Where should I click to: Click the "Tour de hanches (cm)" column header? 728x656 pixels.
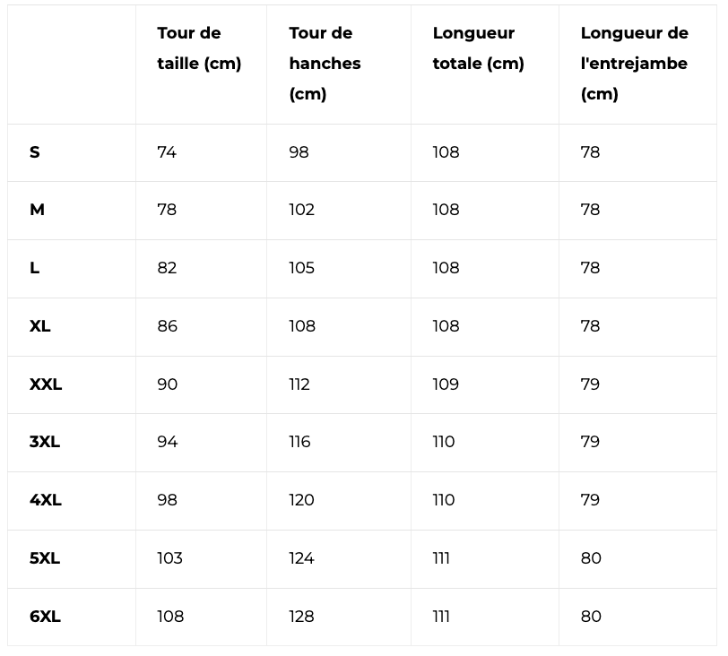(325, 64)
